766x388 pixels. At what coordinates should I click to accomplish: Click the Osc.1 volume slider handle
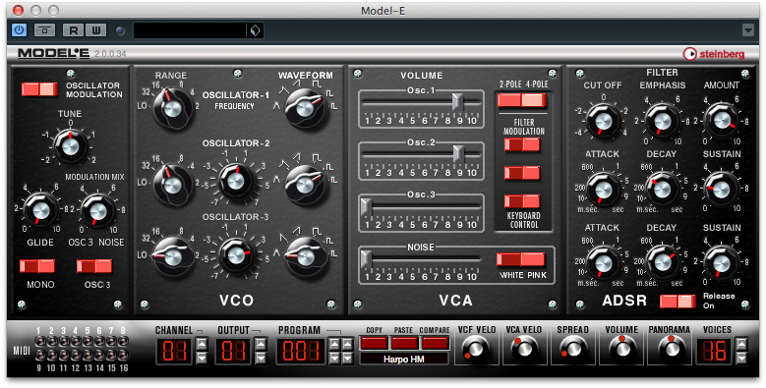pos(458,101)
